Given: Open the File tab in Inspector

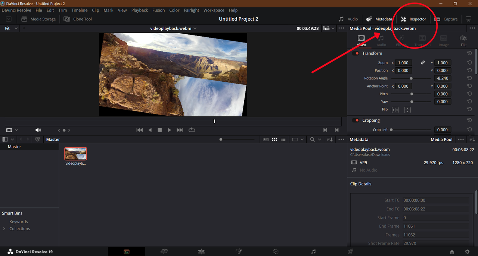Looking at the screenshot, I should pyautogui.click(x=463, y=41).
